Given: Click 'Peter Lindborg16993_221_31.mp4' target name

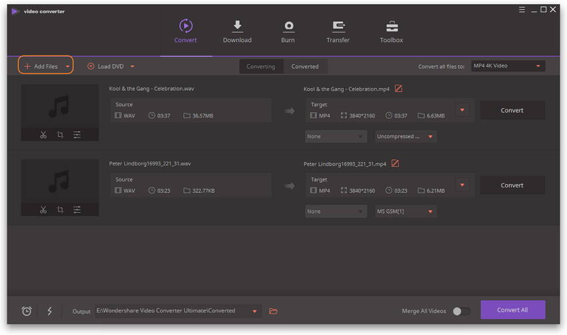Looking at the screenshot, I should pyautogui.click(x=345, y=164).
